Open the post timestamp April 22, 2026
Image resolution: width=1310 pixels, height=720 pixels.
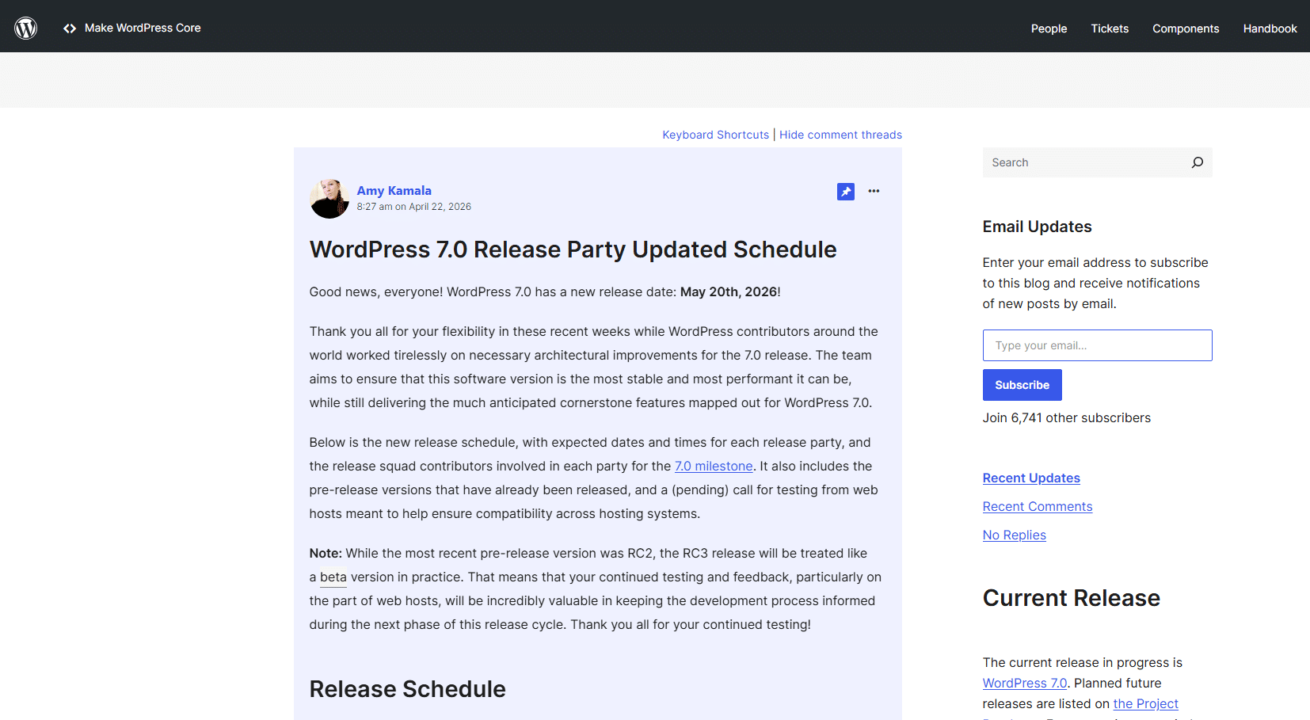click(413, 207)
